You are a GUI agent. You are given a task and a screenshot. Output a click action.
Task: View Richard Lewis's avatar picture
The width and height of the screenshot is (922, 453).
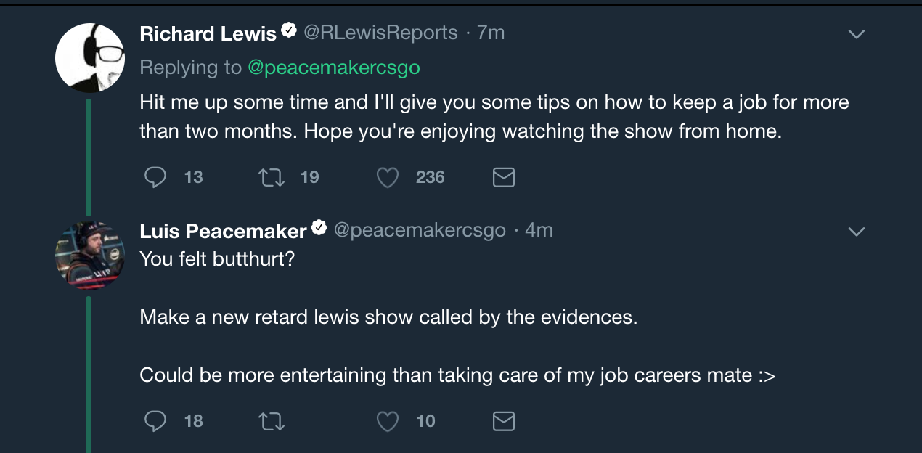(90, 58)
